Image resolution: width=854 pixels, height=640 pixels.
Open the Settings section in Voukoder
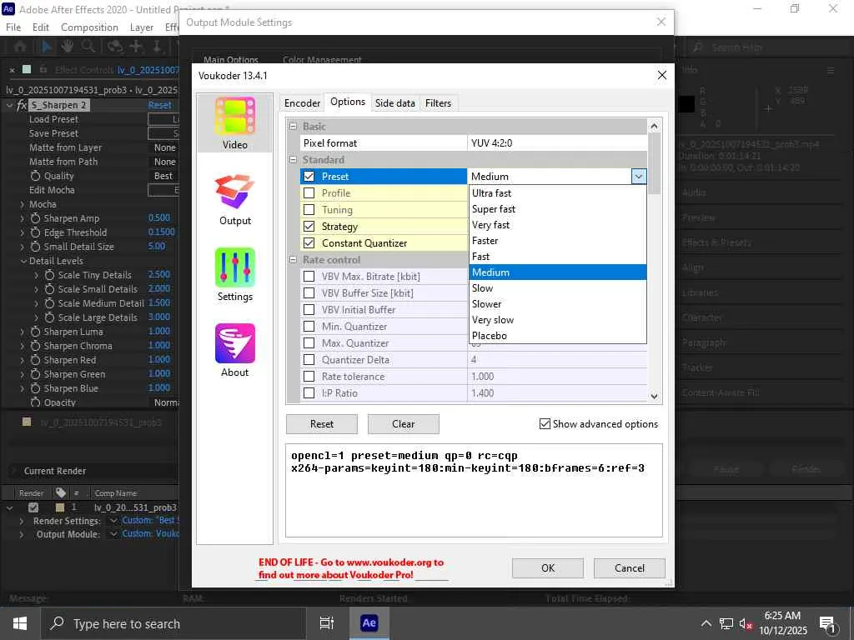(x=234, y=275)
